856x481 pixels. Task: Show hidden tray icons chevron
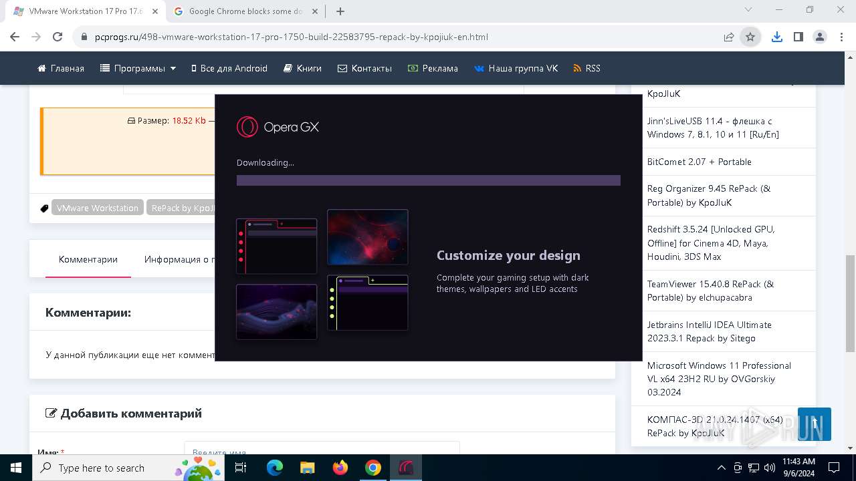pyautogui.click(x=721, y=468)
